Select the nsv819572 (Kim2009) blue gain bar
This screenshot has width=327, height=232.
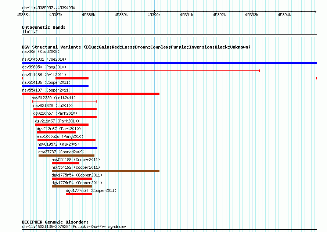[68, 148]
